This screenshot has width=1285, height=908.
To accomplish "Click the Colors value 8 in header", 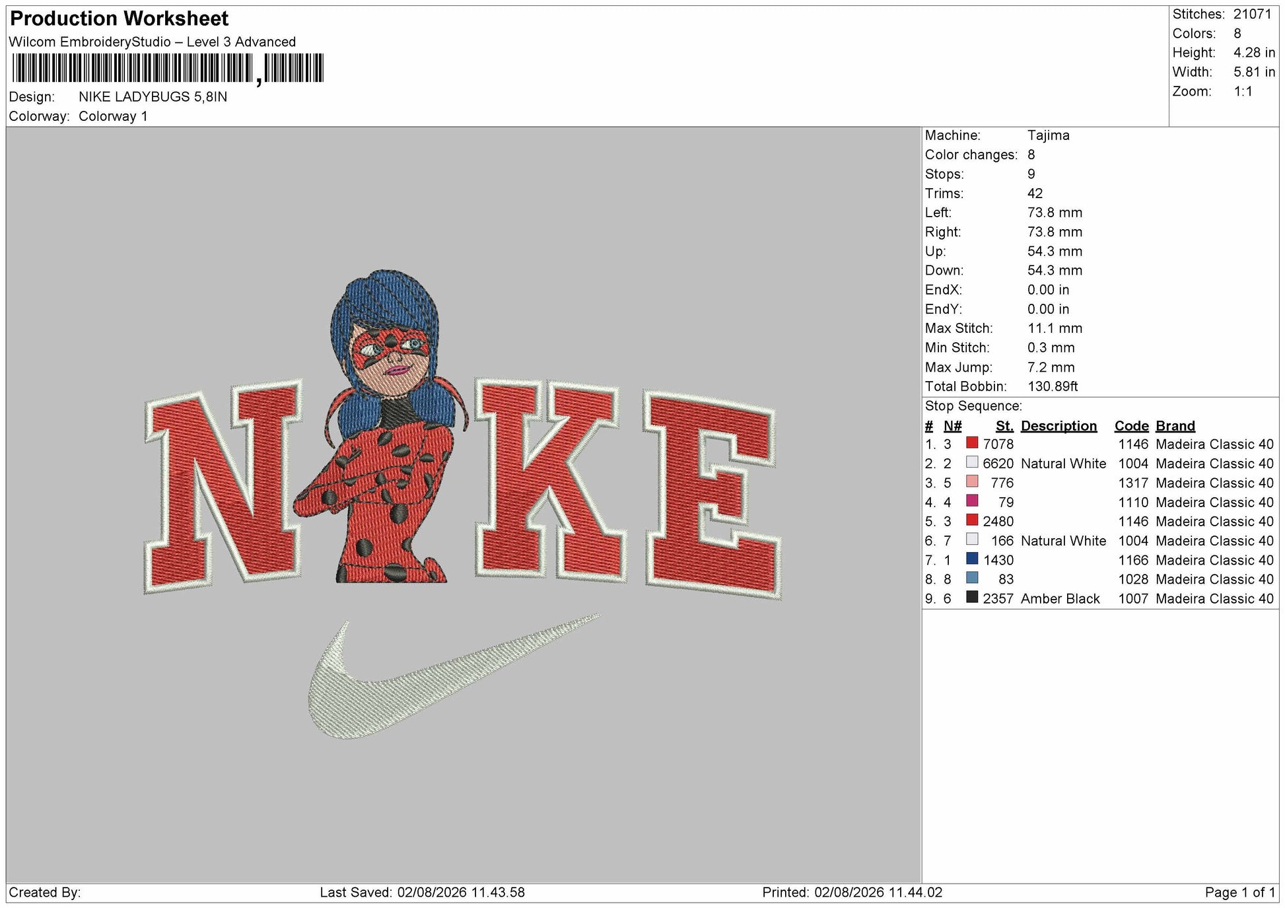I will click(x=1237, y=34).
